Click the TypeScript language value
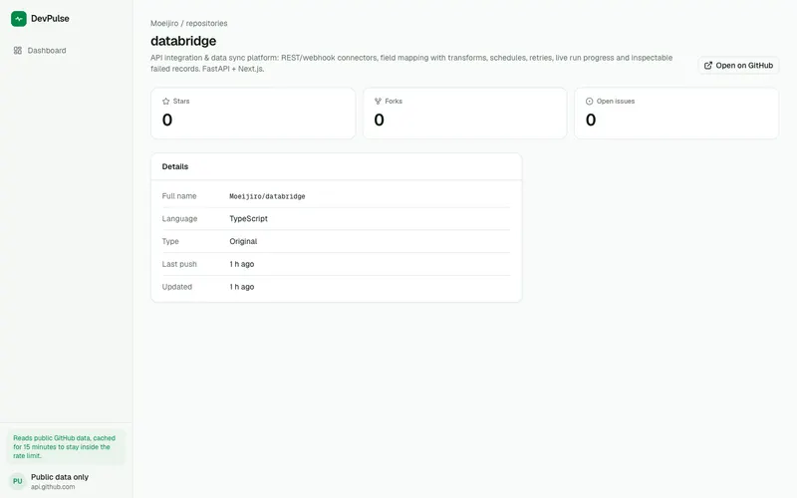 [248, 218]
